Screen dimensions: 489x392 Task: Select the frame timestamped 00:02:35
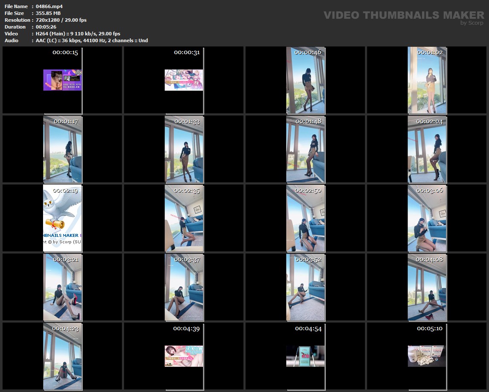(184, 218)
